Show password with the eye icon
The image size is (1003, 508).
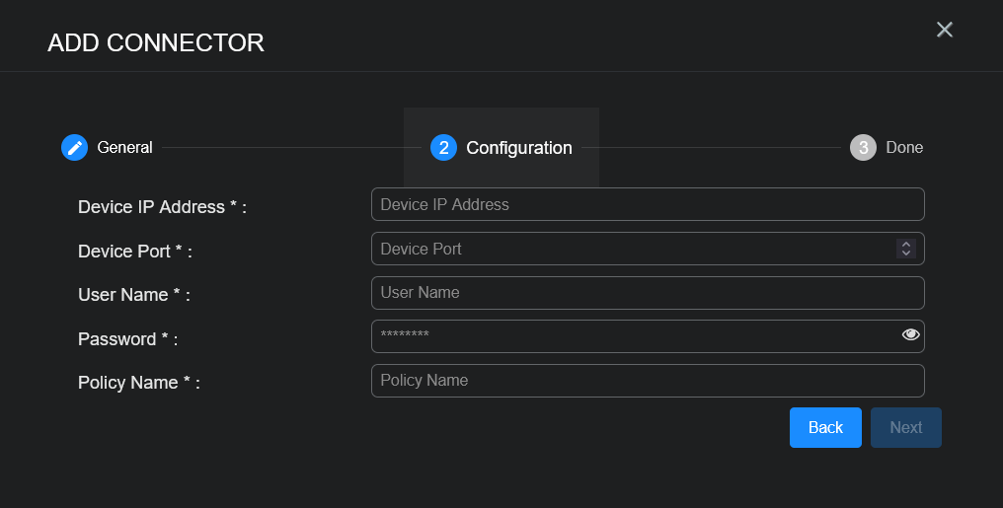(910, 335)
